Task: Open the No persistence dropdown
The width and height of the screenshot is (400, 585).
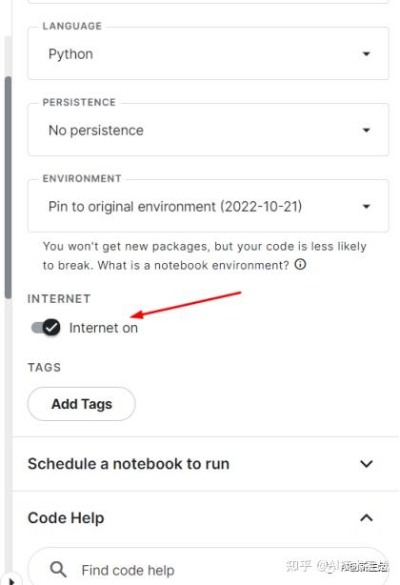Action: point(209,130)
